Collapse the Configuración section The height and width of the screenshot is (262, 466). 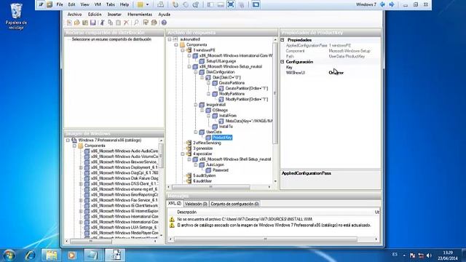click(x=283, y=62)
